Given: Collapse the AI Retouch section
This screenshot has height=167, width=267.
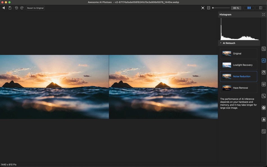Looking at the screenshot, I should pyautogui.click(x=221, y=43).
